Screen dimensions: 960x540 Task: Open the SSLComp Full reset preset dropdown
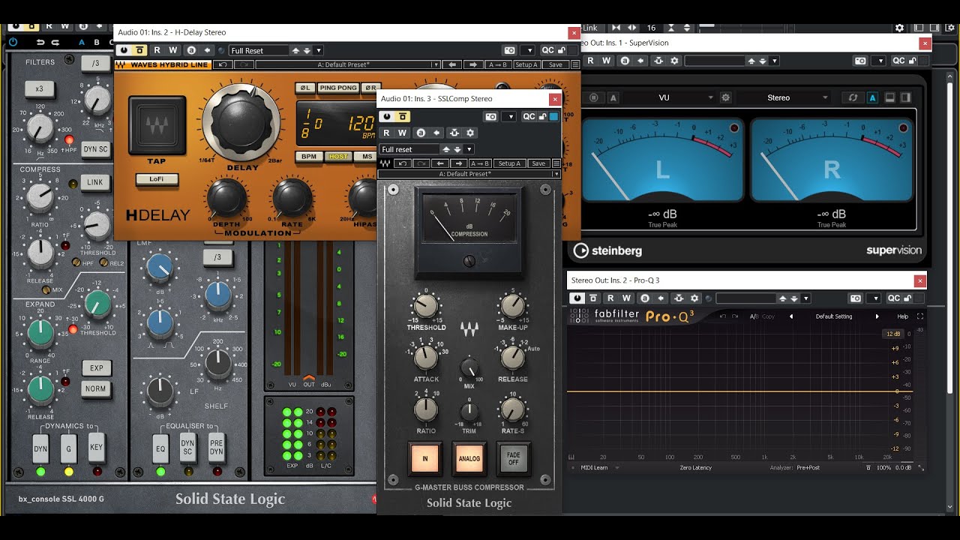[469, 149]
